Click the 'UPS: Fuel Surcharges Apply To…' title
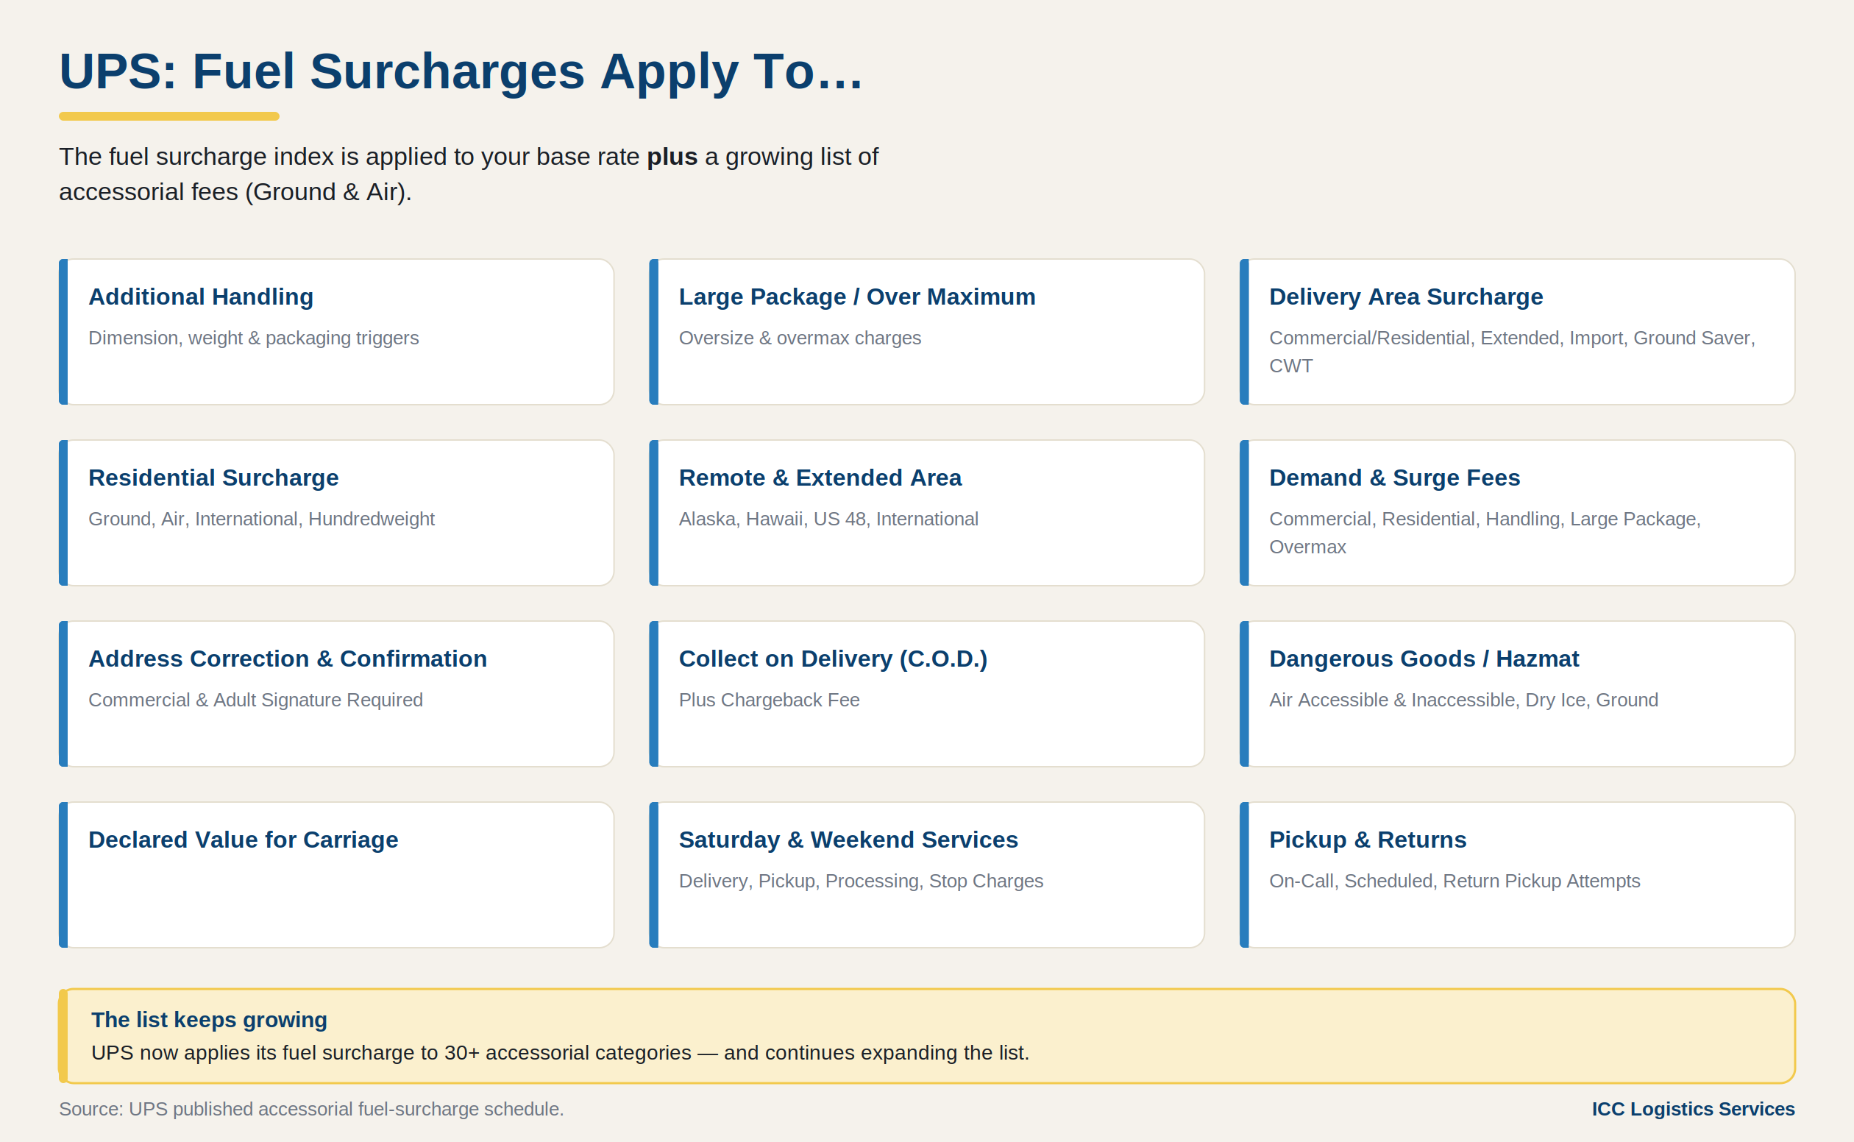Screen dimensions: 1854x1142 pos(461,72)
